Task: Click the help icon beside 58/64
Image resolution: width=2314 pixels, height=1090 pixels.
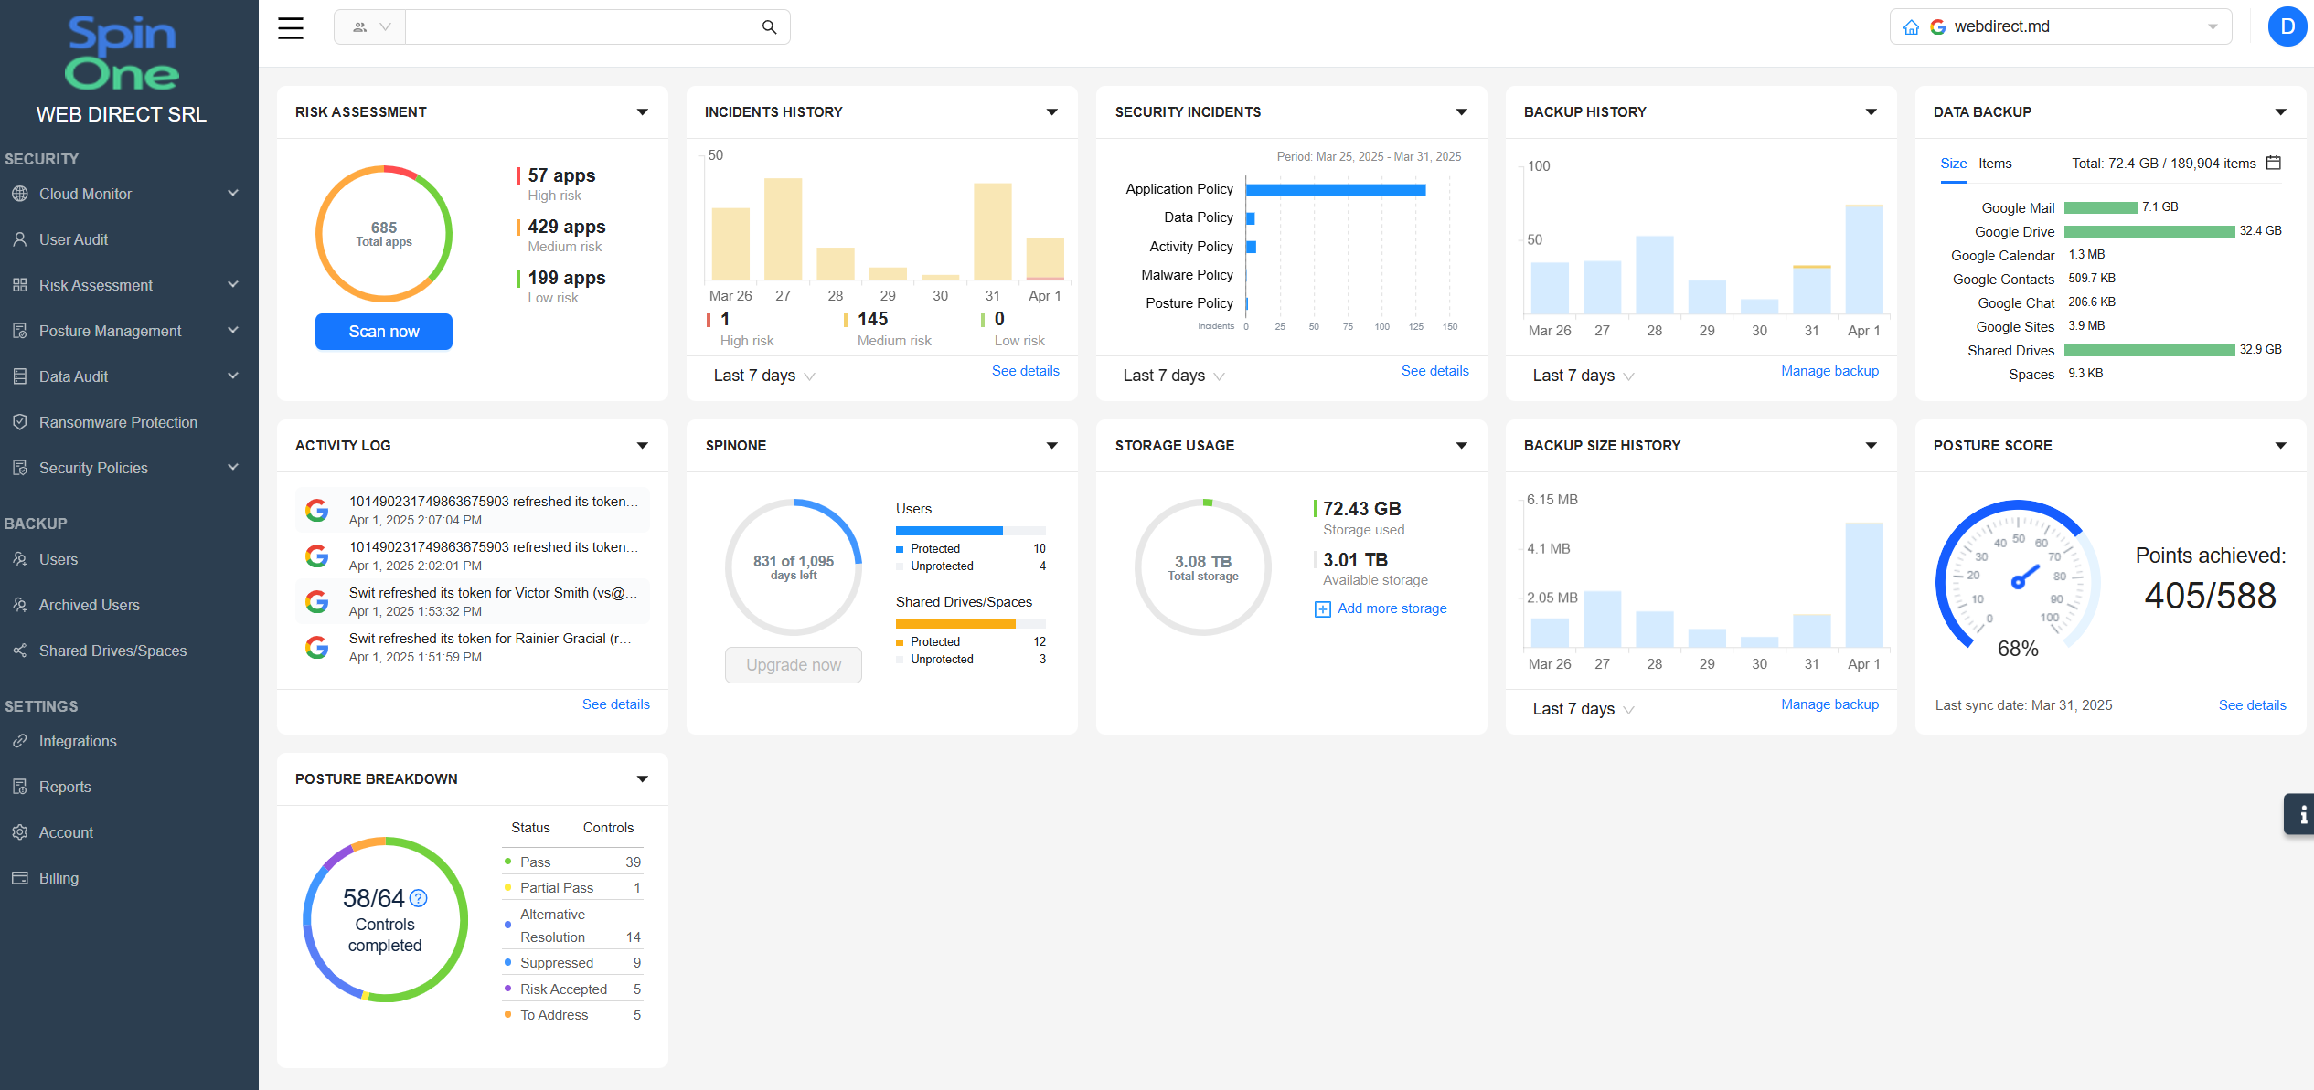Action: tap(418, 898)
